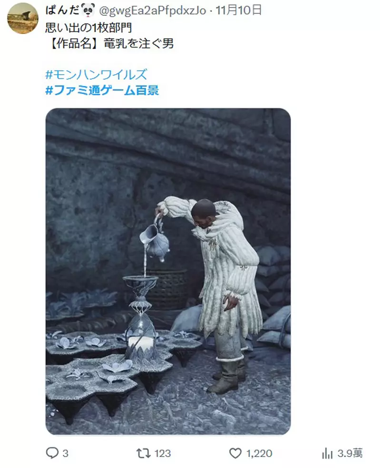The image size is (380, 468).
Task: Click the view count 3.9萬
Action: [350, 453]
